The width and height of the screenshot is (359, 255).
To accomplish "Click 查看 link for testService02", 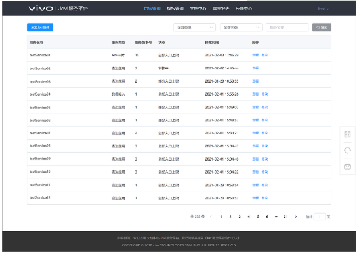I will click(255, 68).
